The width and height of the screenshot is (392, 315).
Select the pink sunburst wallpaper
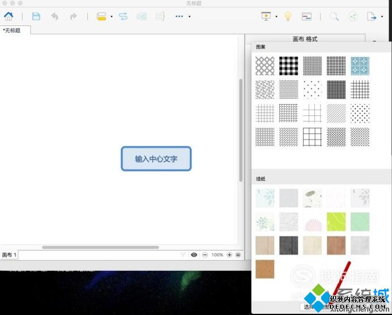(312, 222)
